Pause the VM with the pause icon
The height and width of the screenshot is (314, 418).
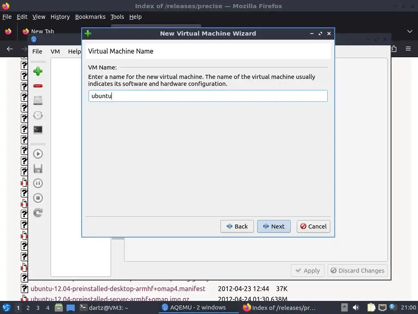(38, 183)
